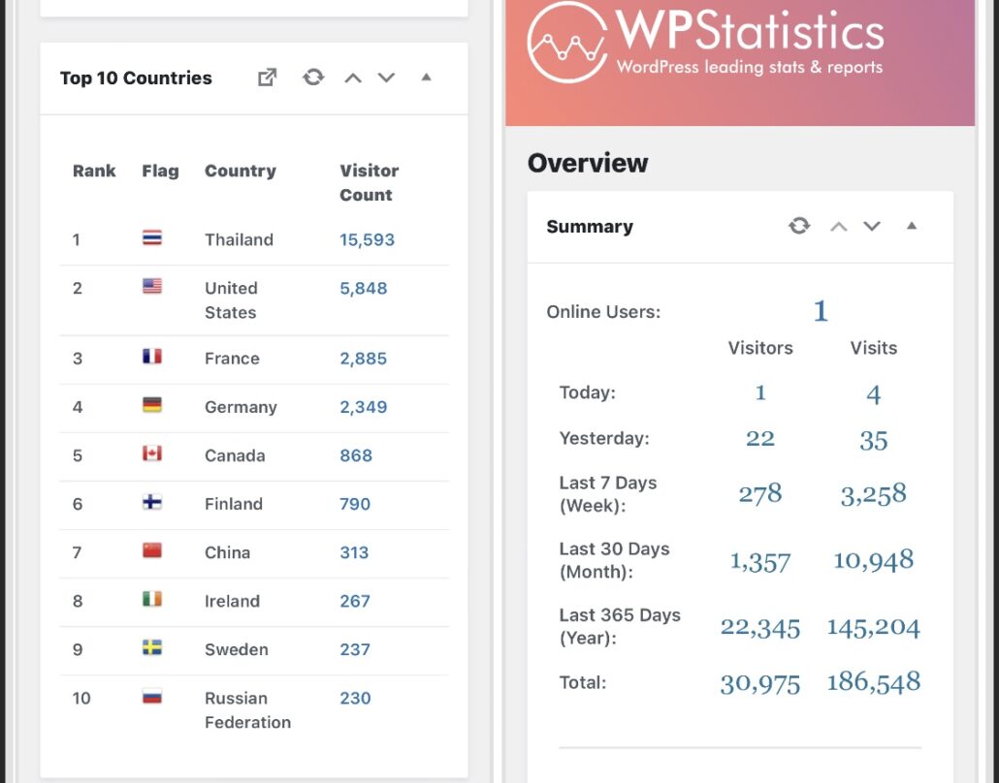Click the Thailand flag icon
The height and width of the screenshot is (783, 999).
pos(152,238)
